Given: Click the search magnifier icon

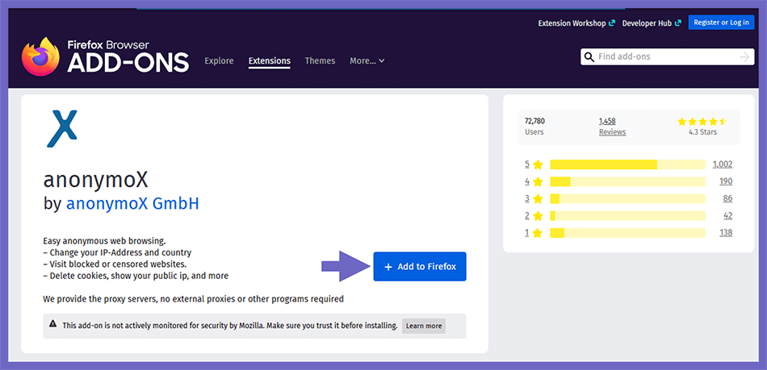Looking at the screenshot, I should pyautogui.click(x=589, y=56).
